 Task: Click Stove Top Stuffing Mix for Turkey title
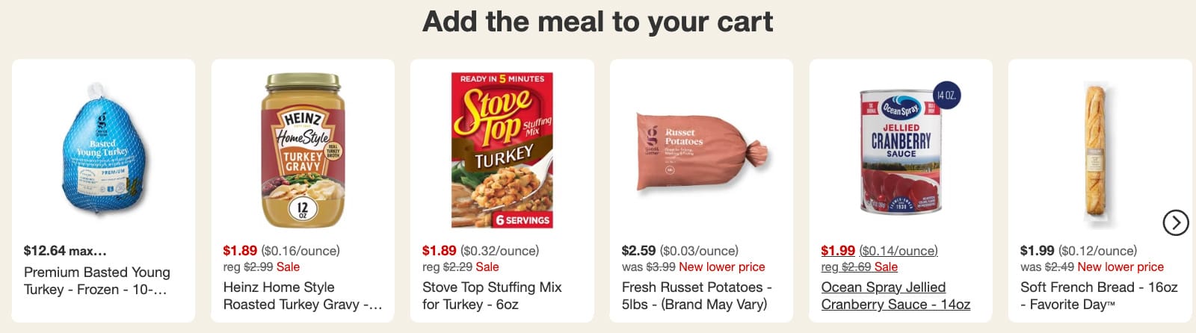[x=492, y=296]
